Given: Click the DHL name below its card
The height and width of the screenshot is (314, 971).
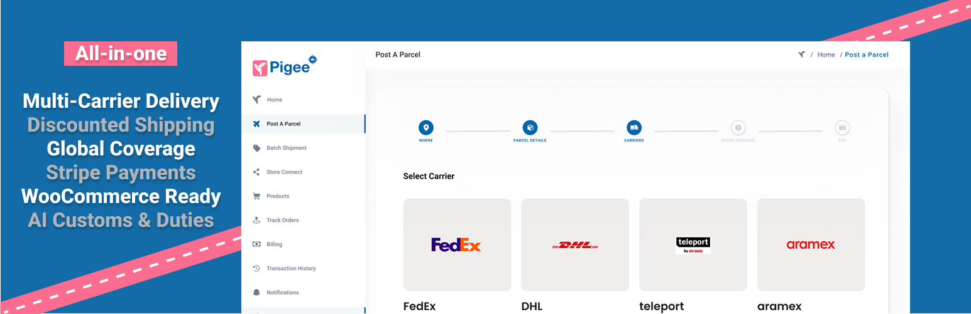Looking at the screenshot, I should pos(532,306).
